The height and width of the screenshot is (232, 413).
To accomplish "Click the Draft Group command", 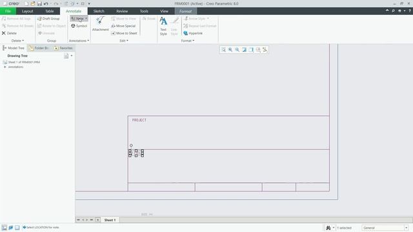I will point(48,19).
